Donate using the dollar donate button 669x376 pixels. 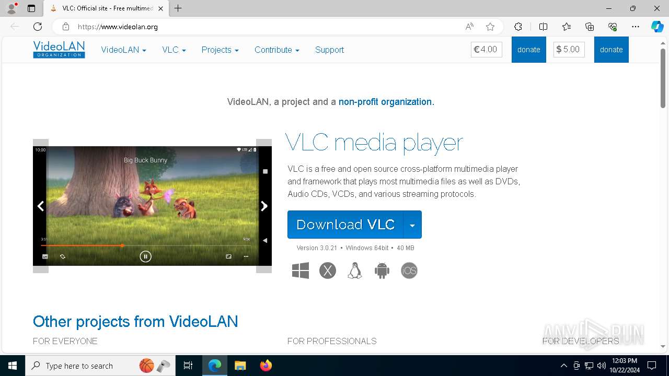pyautogui.click(x=612, y=50)
